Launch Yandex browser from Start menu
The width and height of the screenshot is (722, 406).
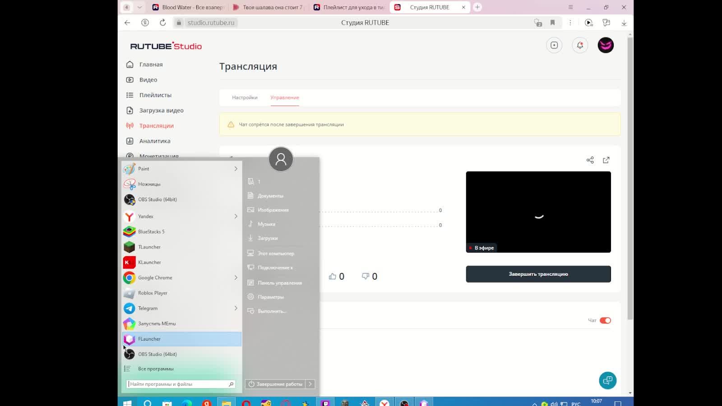[x=181, y=217]
